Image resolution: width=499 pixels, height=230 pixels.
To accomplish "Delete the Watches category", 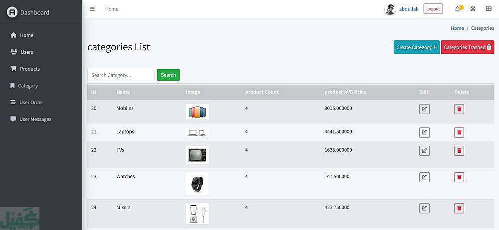I will tap(459, 177).
